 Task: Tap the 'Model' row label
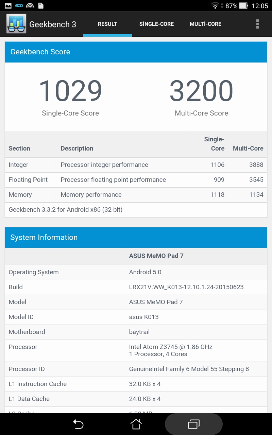(17, 302)
